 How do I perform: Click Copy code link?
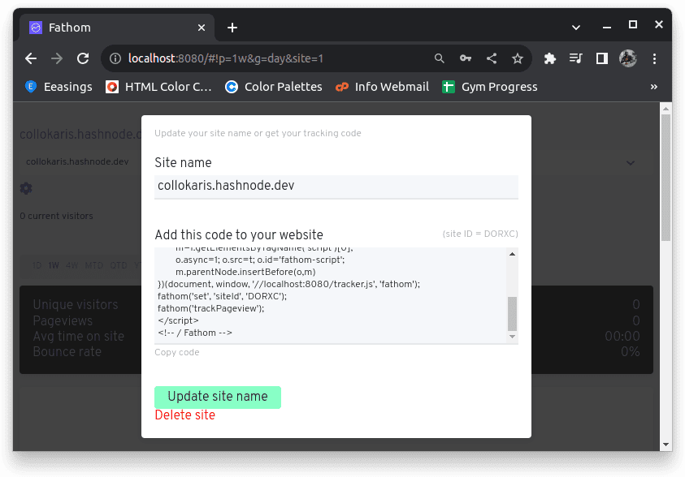pyautogui.click(x=177, y=352)
